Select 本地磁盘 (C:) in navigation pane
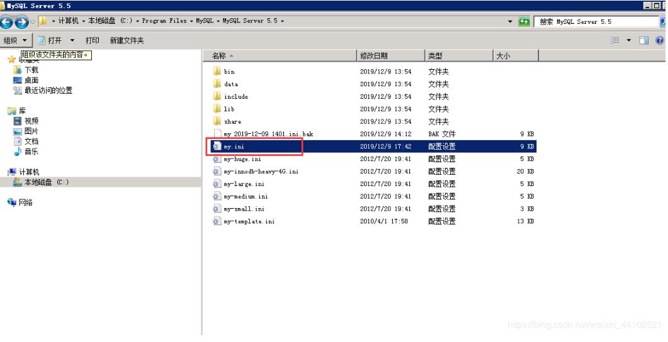The width and height of the screenshot is (668, 342). 46,182
